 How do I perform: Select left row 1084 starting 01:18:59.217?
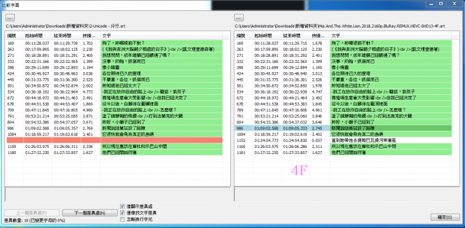click(114, 134)
